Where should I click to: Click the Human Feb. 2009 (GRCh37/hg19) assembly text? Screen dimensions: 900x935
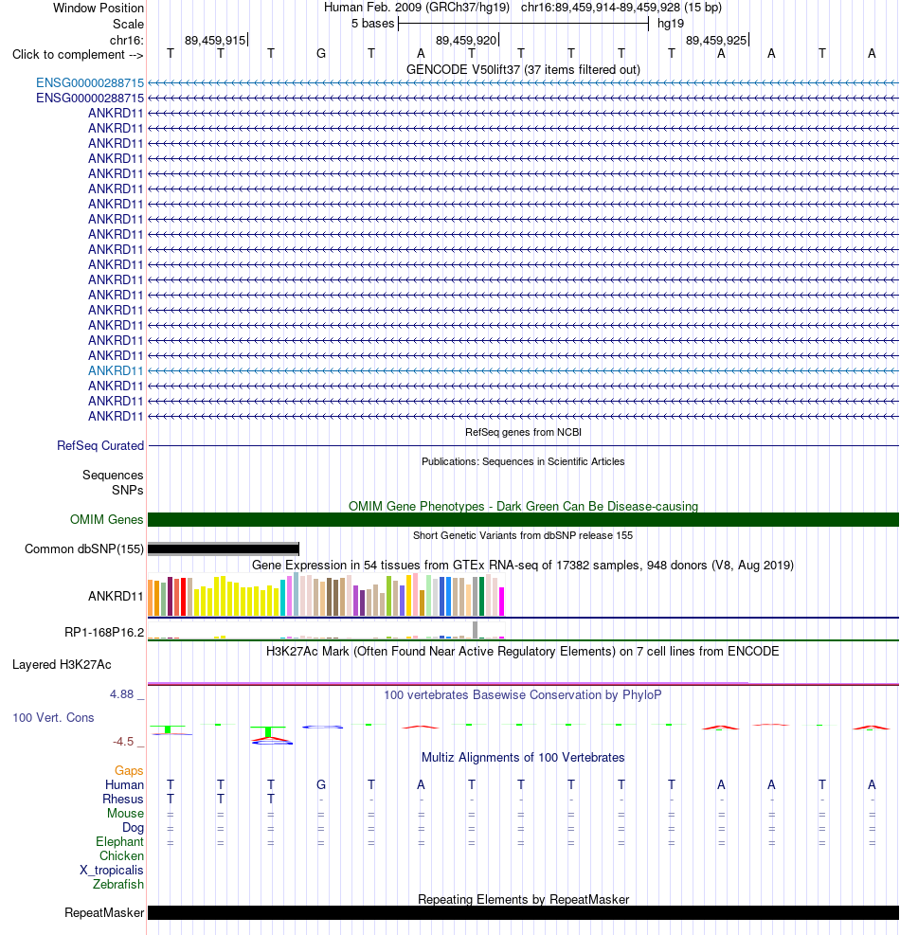pyautogui.click(x=417, y=8)
